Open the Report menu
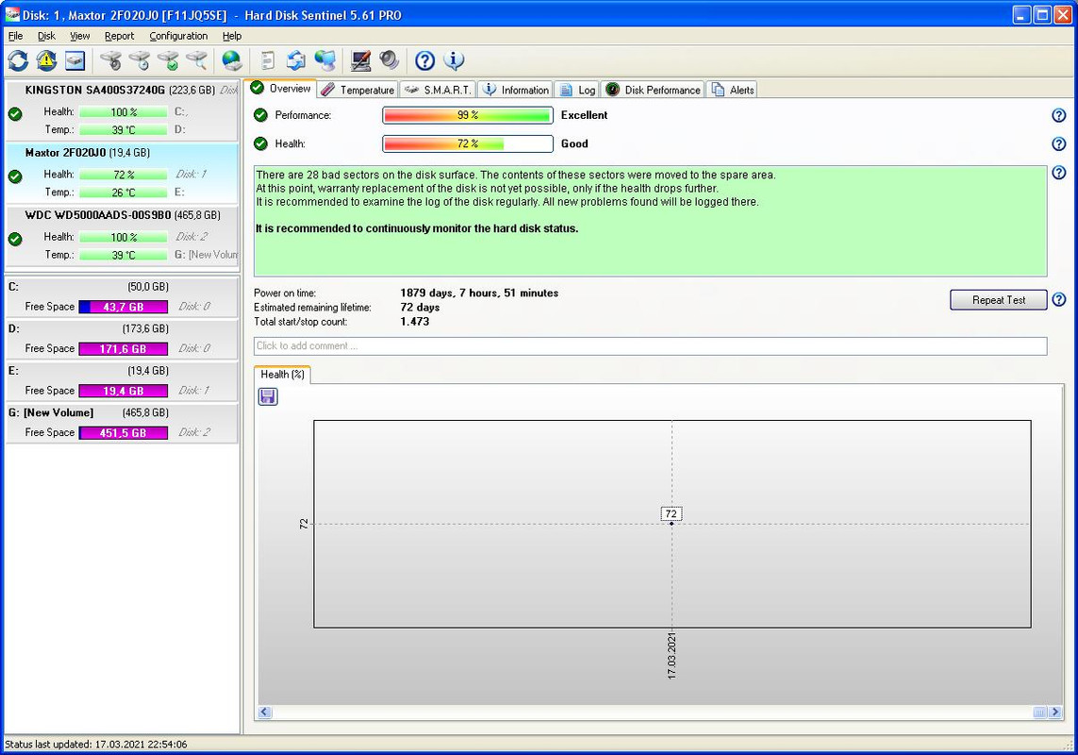The image size is (1078, 755). [x=119, y=36]
